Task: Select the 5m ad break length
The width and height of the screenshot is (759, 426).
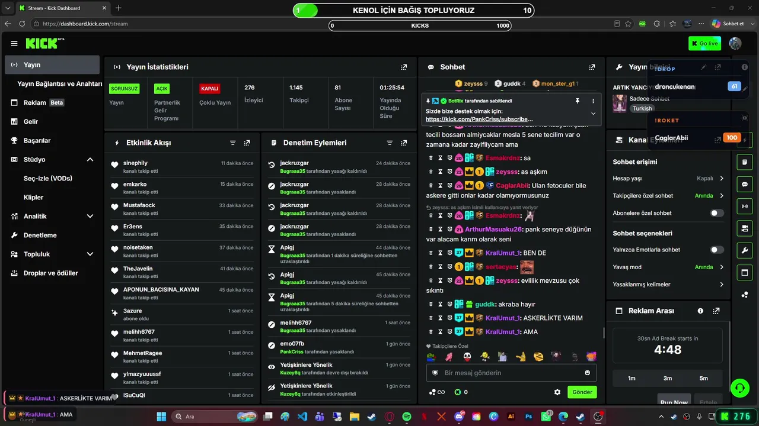Action: click(x=704, y=378)
